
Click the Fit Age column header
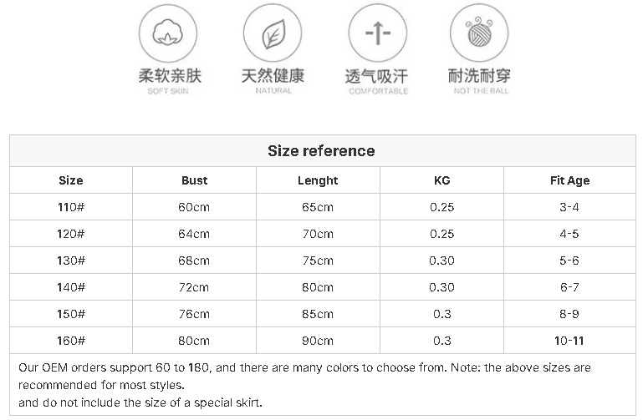(570, 180)
